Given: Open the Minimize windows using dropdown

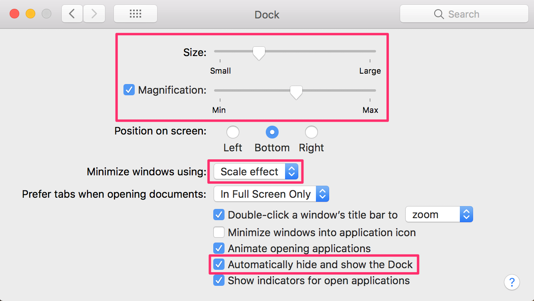Looking at the screenshot, I should (x=255, y=171).
